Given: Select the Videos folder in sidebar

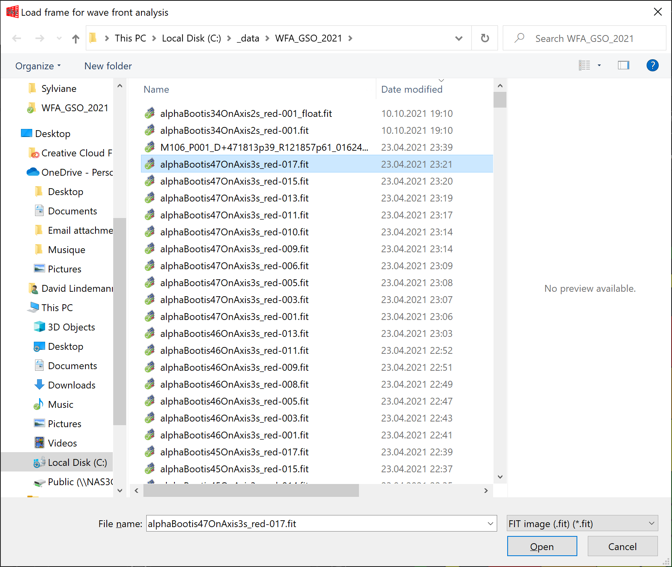Looking at the screenshot, I should pos(62,443).
